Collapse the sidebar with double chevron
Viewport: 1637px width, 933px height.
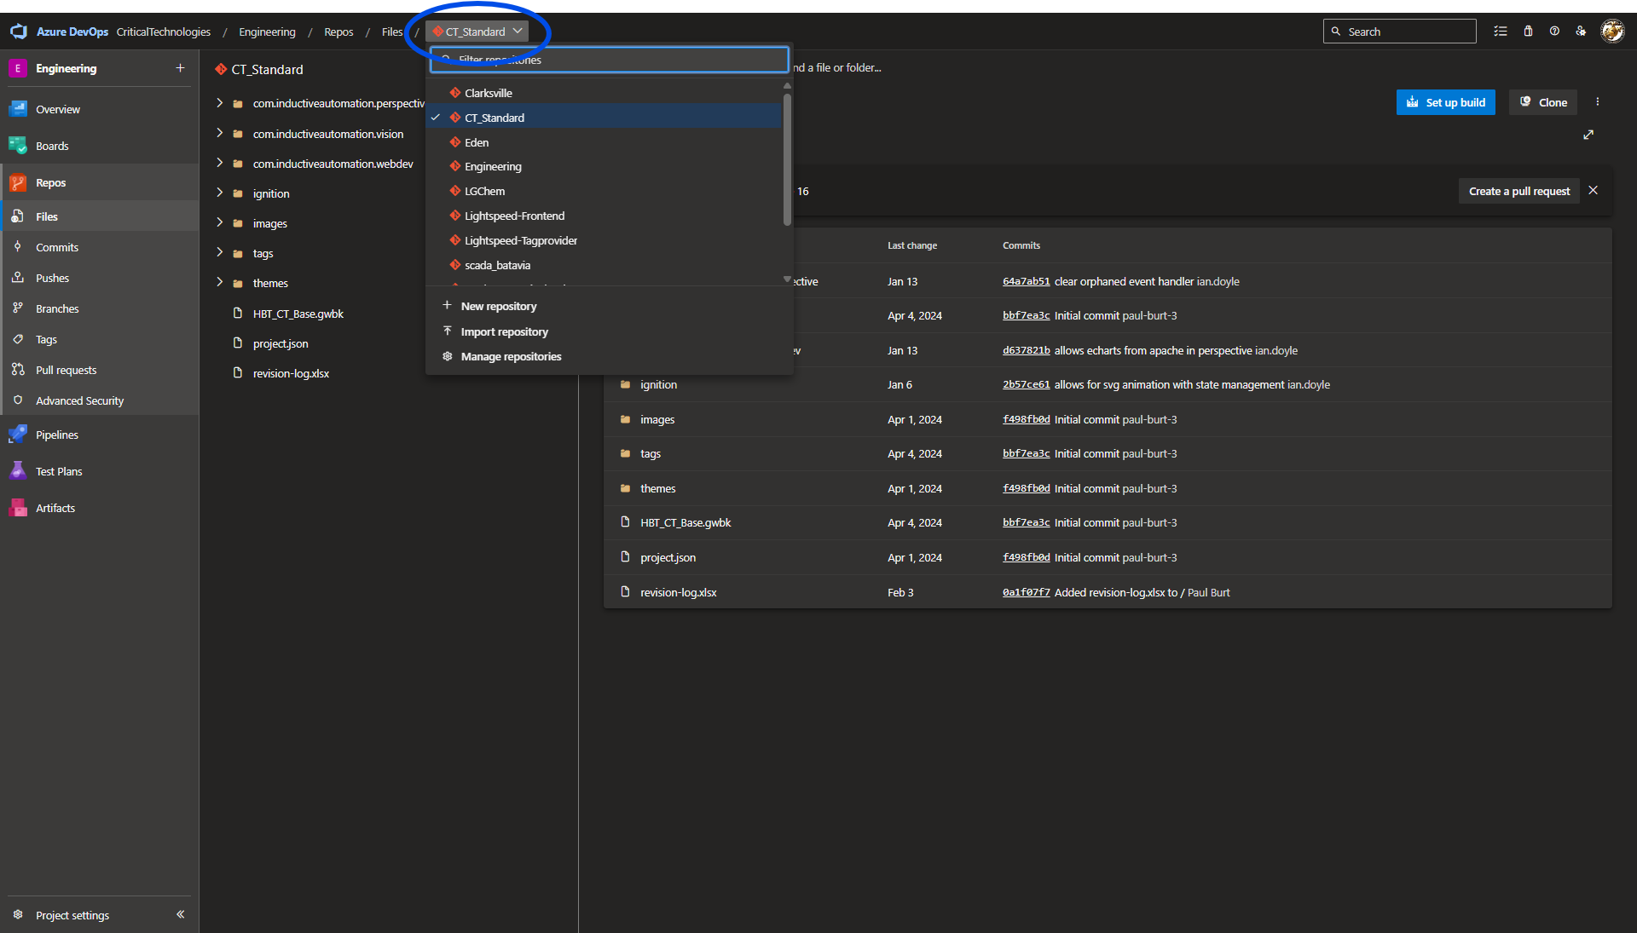tap(180, 914)
